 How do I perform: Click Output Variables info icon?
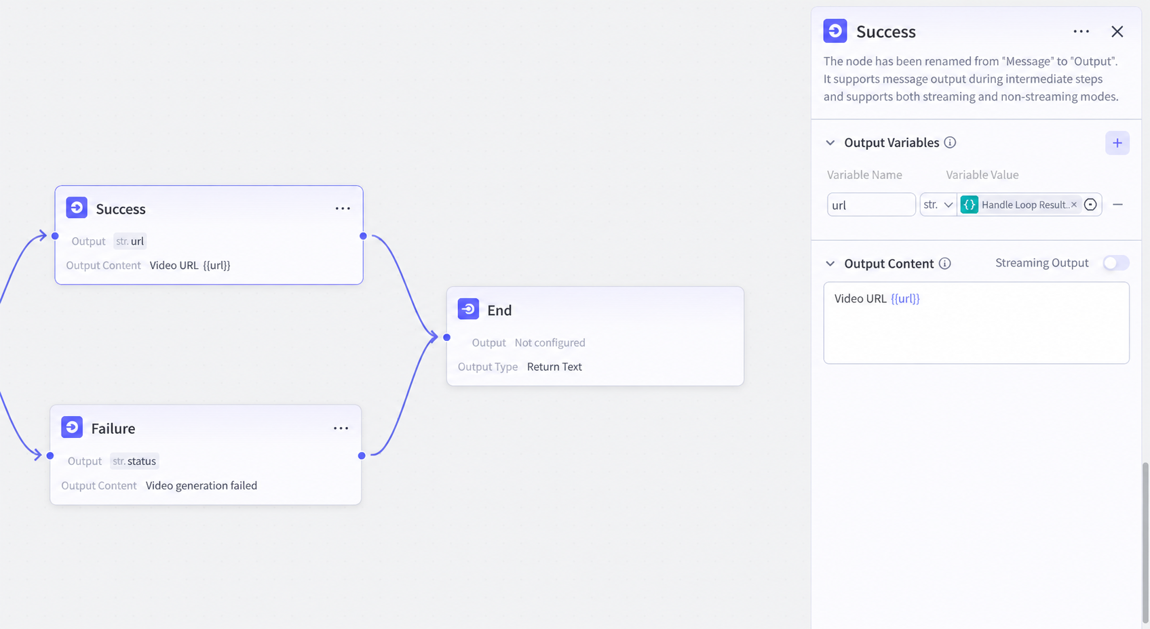[950, 142]
